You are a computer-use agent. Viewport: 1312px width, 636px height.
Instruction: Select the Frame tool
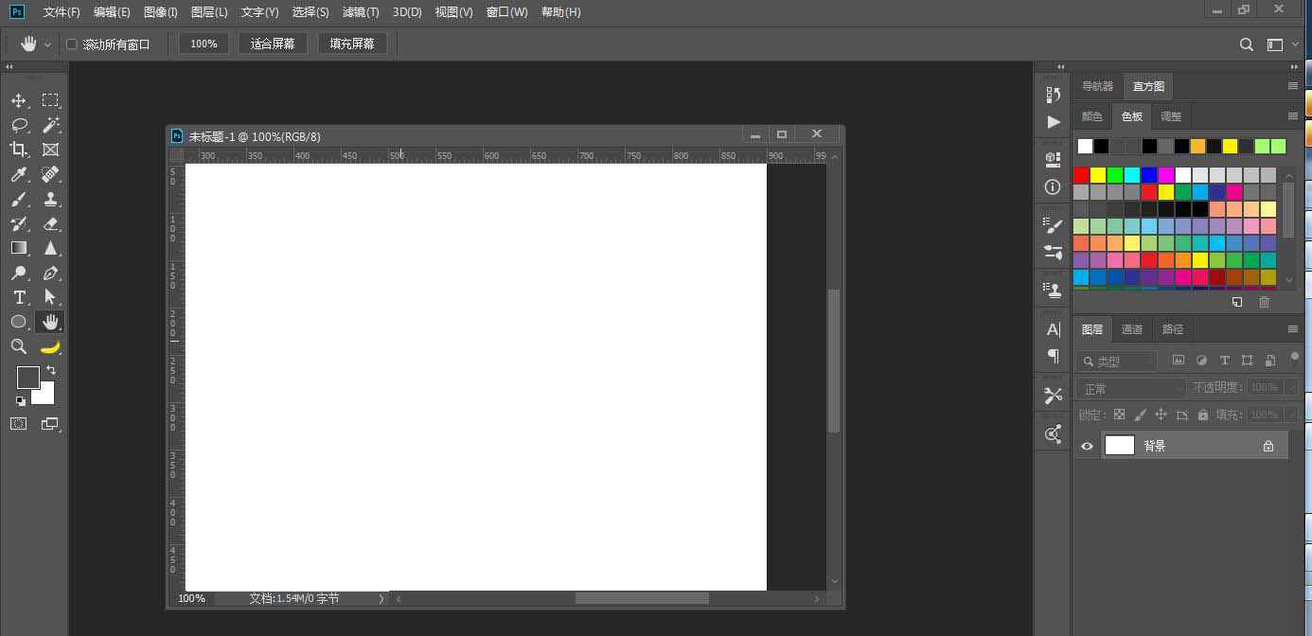point(50,150)
